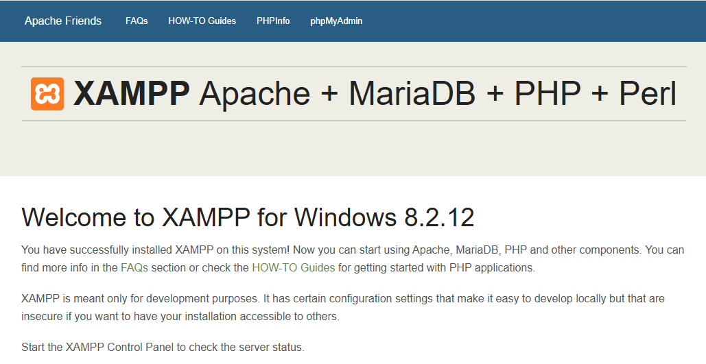This screenshot has width=706, height=364.
Task: Click the banner title "XAMPP Apache + MariaDB + PHP + Perl"
Action: coord(375,94)
